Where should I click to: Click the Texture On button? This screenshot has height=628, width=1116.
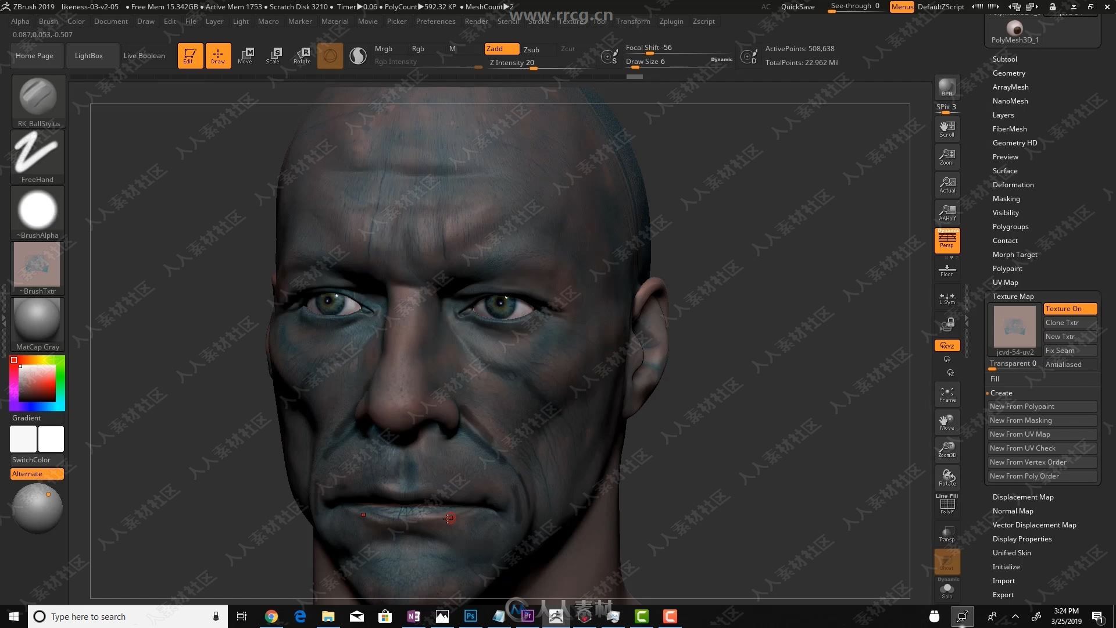(1070, 309)
